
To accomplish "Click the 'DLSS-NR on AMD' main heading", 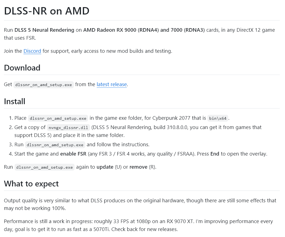I will click(x=47, y=11).
